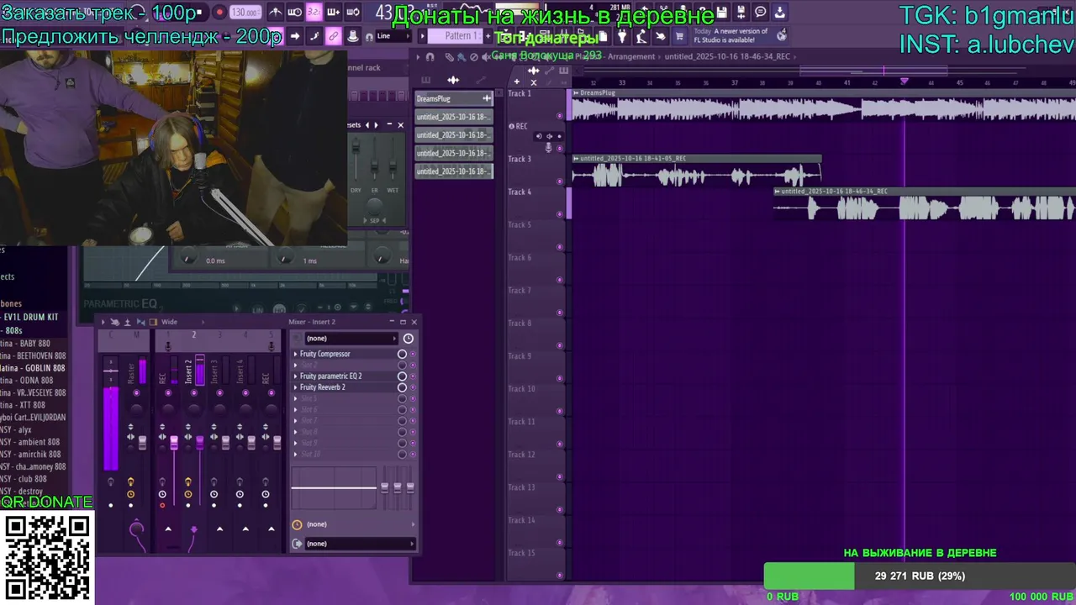Open the content library cart icon
Screen dimensions: 1076x605
click(679, 36)
